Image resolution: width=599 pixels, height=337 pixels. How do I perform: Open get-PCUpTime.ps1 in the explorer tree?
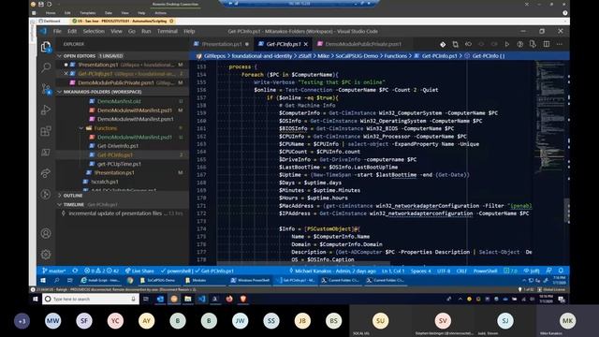coord(119,164)
